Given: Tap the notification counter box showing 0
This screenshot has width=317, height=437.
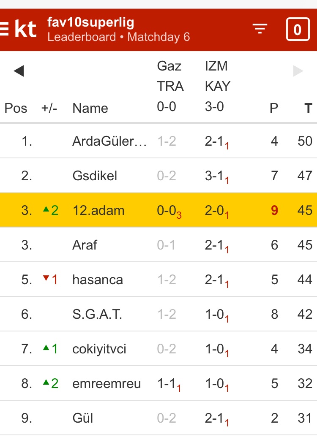Looking at the screenshot, I should point(298,30).
